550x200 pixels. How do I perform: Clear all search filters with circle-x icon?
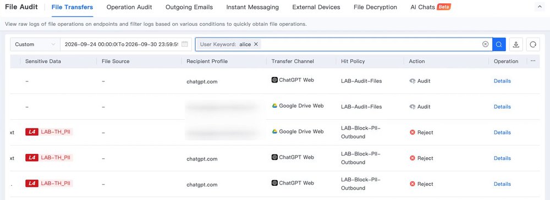pyautogui.click(x=486, y=45)
